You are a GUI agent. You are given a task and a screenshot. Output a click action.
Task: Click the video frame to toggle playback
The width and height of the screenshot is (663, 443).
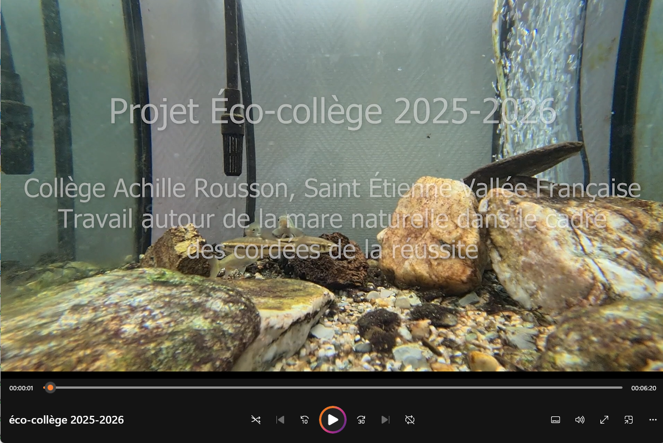pyautogui.click(x=331, y=186)
